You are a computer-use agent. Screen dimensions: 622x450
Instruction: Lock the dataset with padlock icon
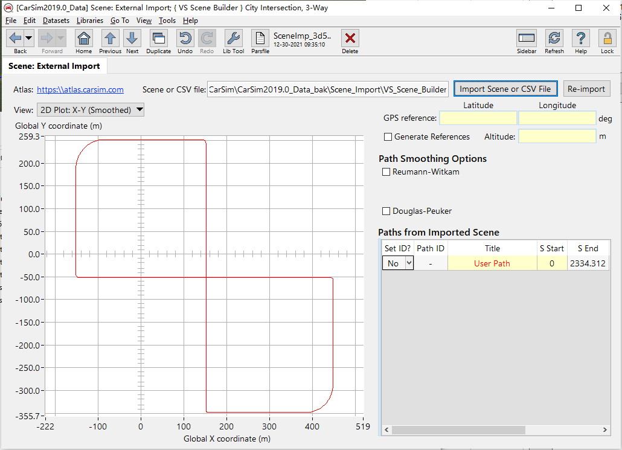pyautogui.click(x=607, y=39)
